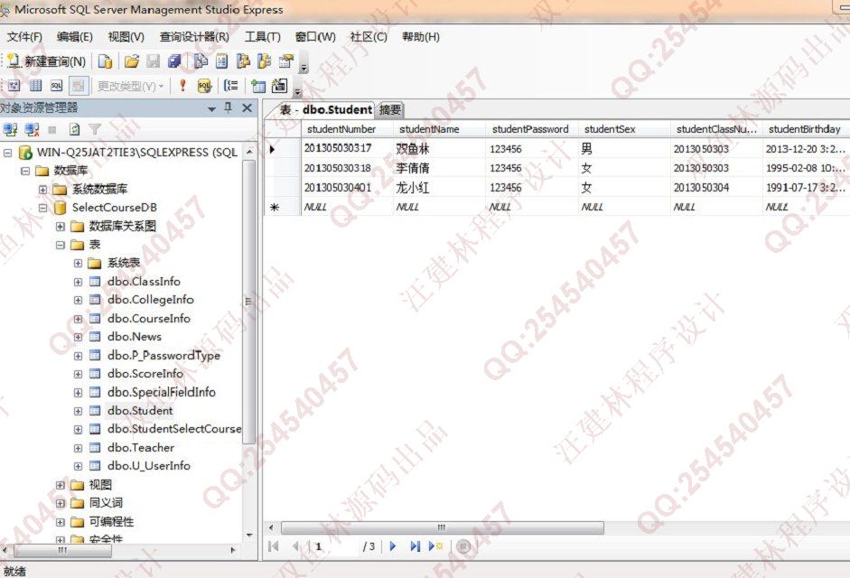Click the Refresh icon in Object Explorer

(74, 129)
